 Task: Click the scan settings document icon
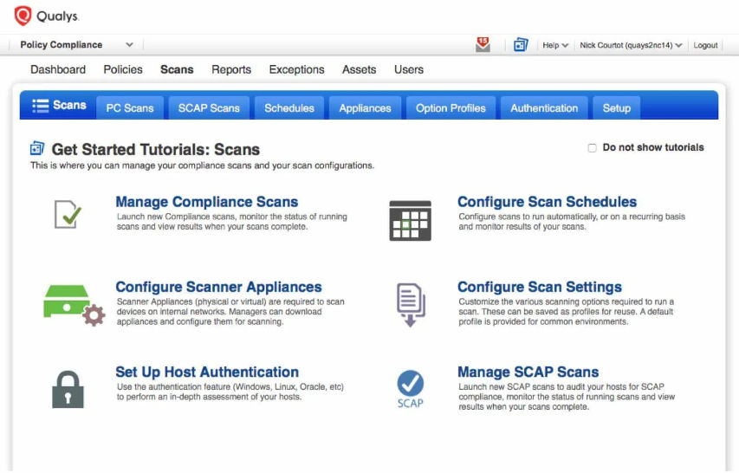coord(411,304)
